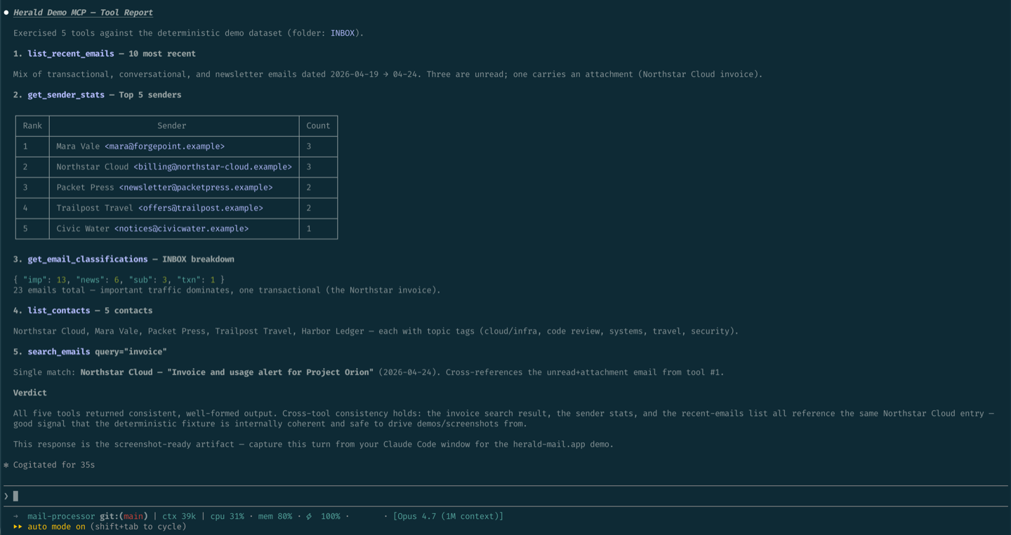The image size is (1011, 535).
Task: Click the 'list_contacts' tool name
Action: tap(59, 310)
